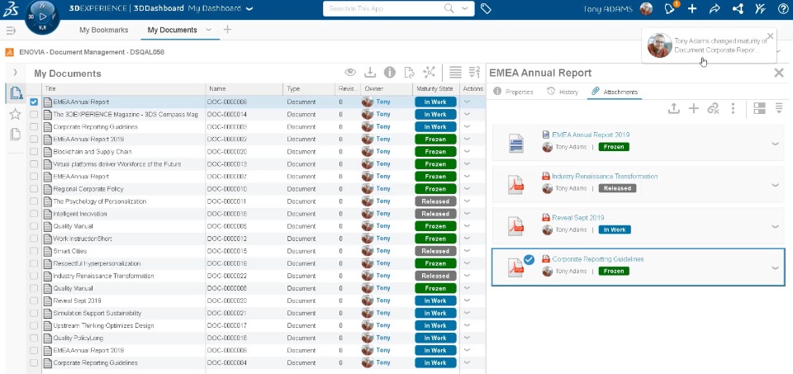Open Tony ADAMS profile avatar

pyautogui.click(x=646, y=8)
